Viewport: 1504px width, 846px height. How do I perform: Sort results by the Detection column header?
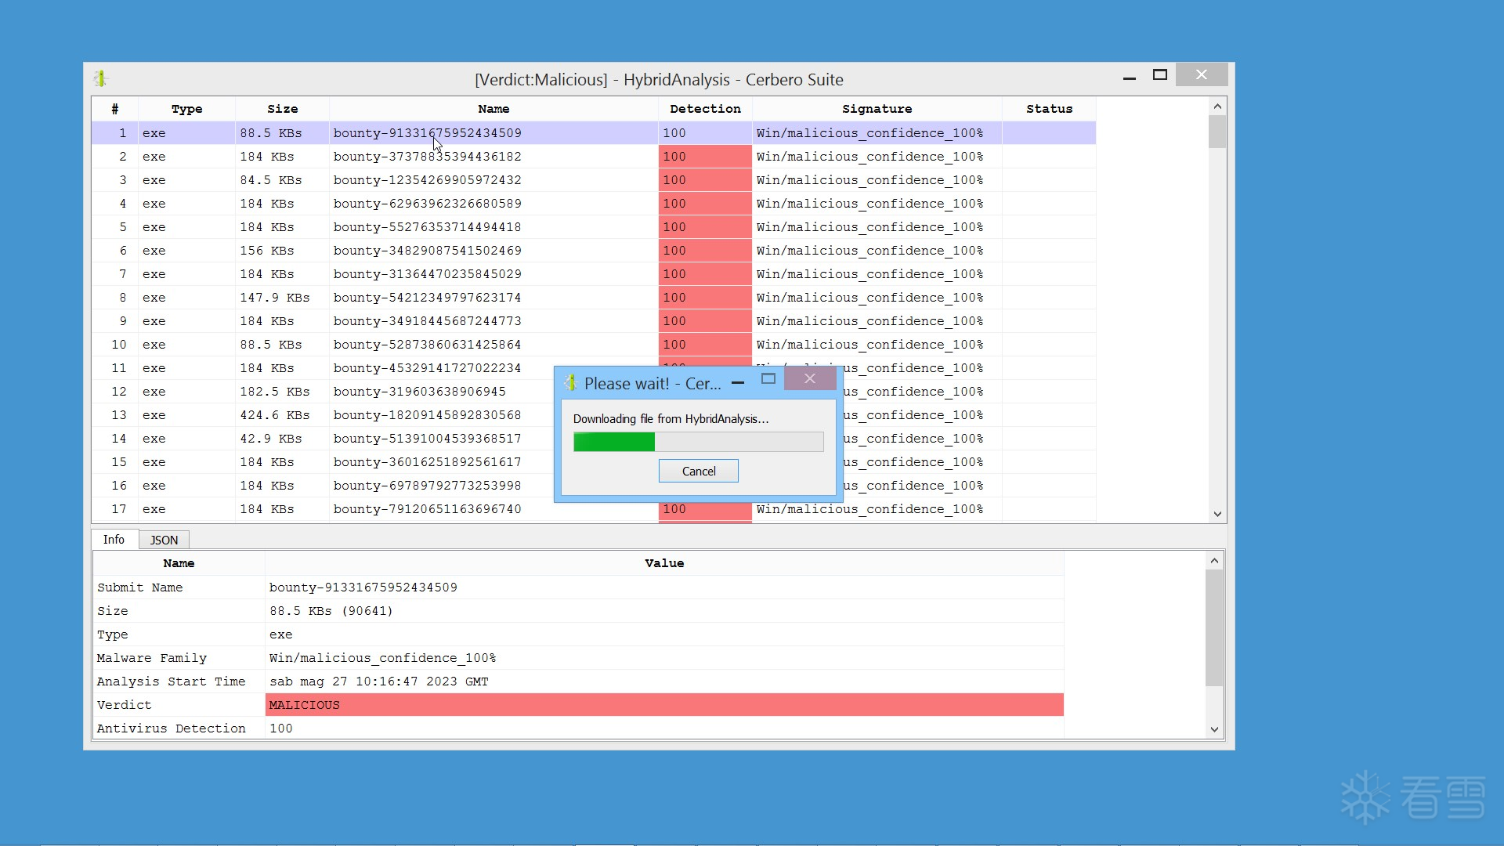click(704, 109)
